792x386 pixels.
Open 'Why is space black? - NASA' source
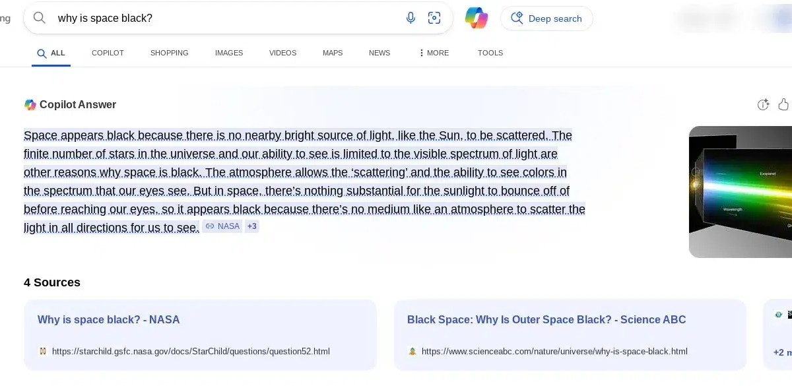[x=109, y=319]
